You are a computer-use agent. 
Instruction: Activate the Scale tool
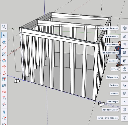(4, 79)
